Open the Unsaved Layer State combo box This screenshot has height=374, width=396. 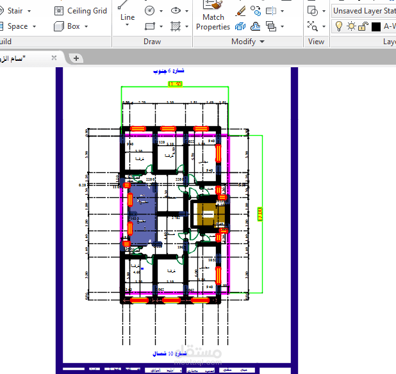click(363, 11)
